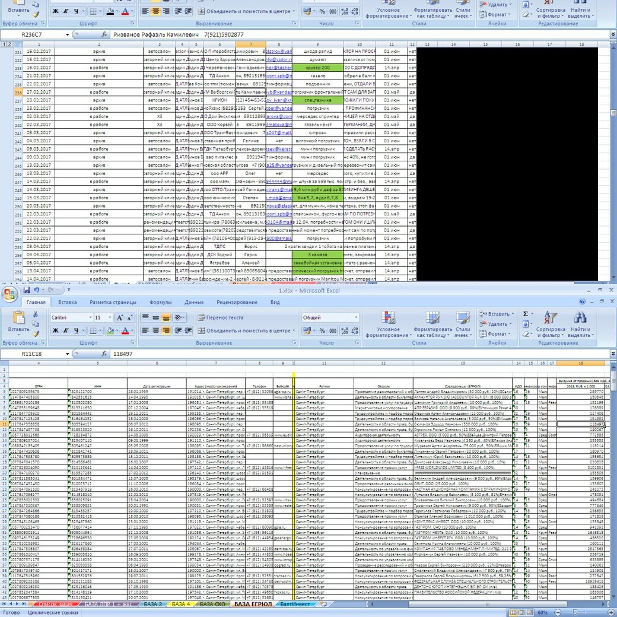617x617 pixels.
Task: Expand the lower window formula bar
Action: pyautogui.click(x=613, y=354)
